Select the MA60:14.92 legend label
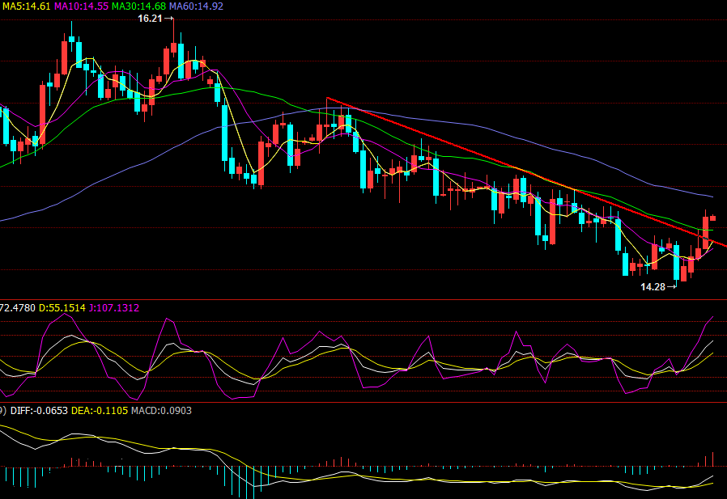Viewport: 727px width, 499px height. [x=196, y=6]
